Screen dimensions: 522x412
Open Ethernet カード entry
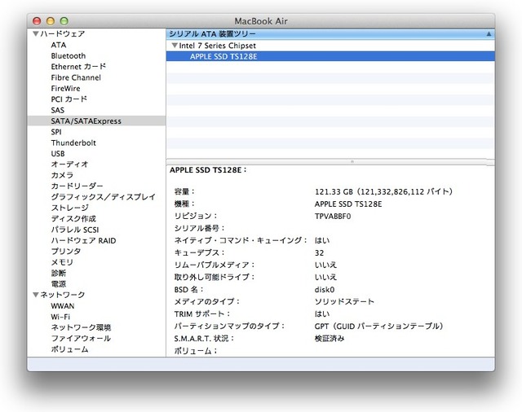(78, 67)
